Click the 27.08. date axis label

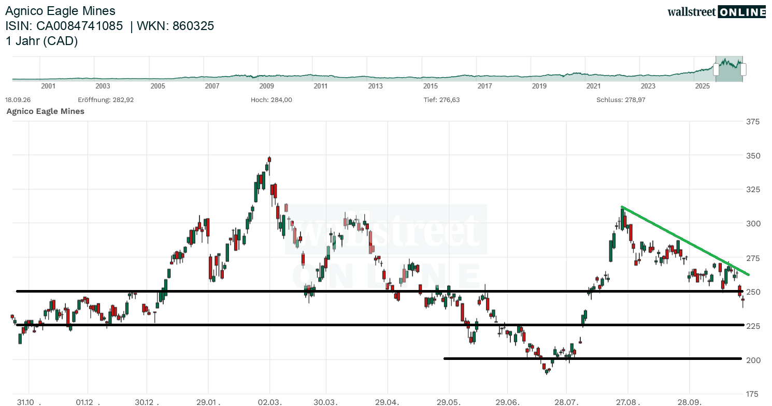point(628,402)
